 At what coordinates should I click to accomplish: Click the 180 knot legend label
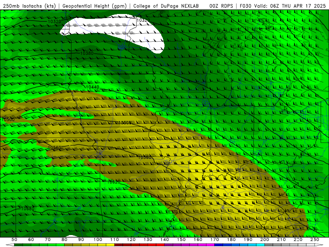[x=231, y=240]
